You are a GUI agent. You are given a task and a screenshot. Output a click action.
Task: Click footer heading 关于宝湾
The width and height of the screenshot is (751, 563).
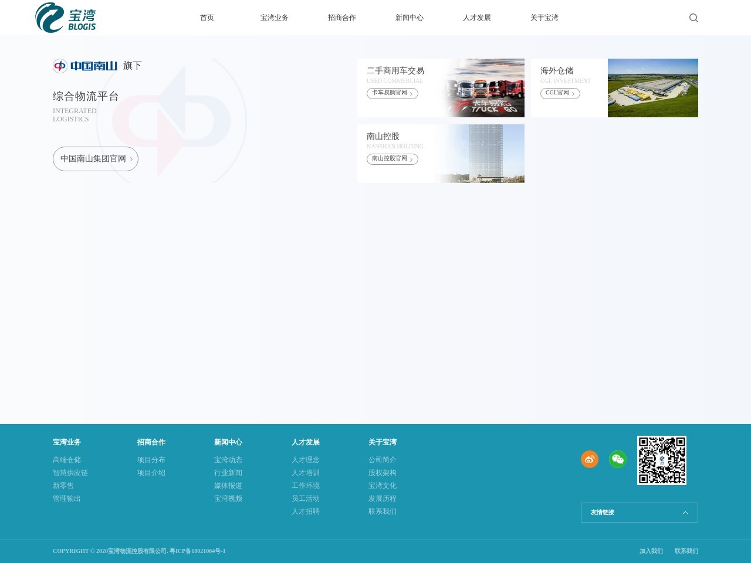(x=383, y=442)
